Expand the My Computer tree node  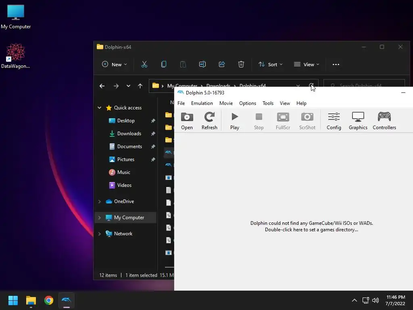click(99, 218)
